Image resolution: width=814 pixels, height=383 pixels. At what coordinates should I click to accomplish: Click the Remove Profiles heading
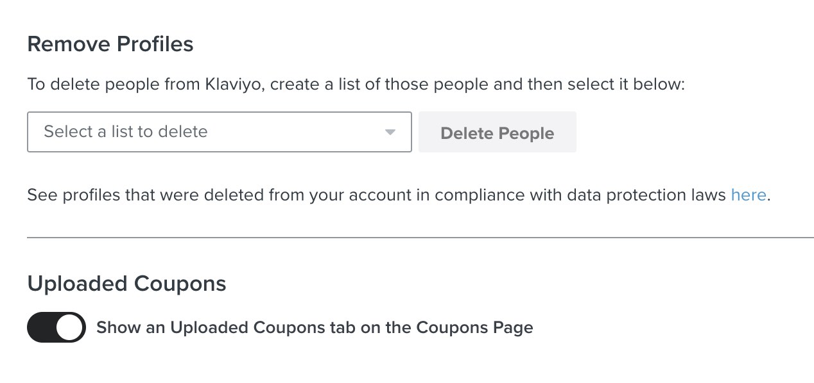[x=109, y=44]
